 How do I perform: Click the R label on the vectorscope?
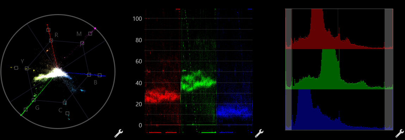click(56, 35)
